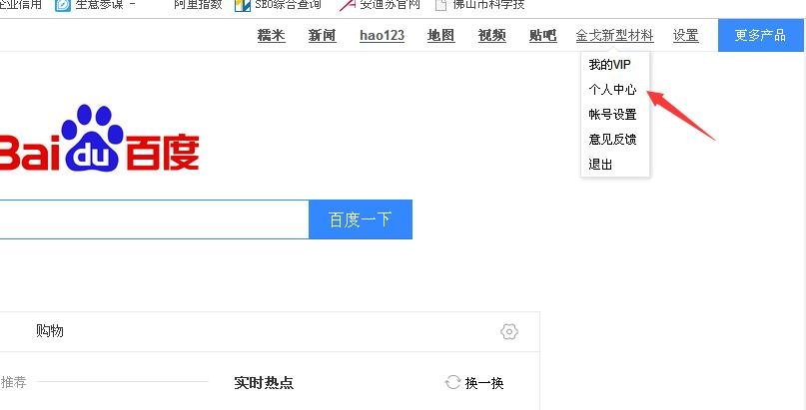Open 帐号设置 menu entry
The image size is (806, 410).
612,114
